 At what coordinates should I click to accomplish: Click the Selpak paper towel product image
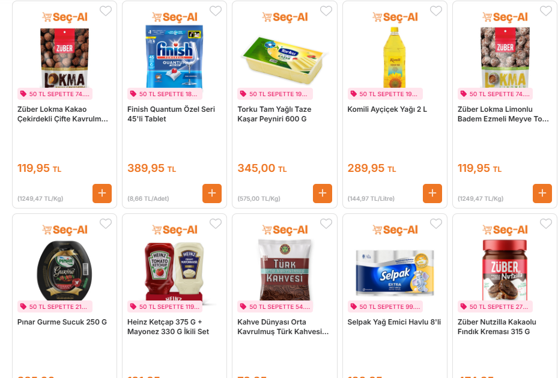pos(395,272)
